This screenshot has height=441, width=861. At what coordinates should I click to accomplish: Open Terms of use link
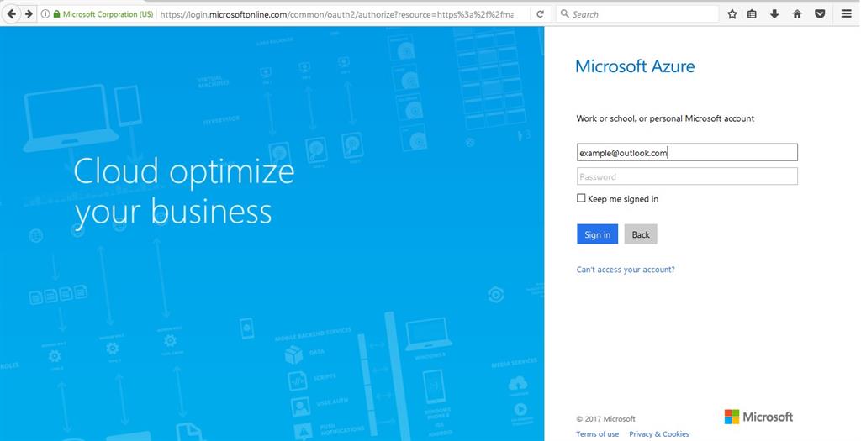point(598,434)
